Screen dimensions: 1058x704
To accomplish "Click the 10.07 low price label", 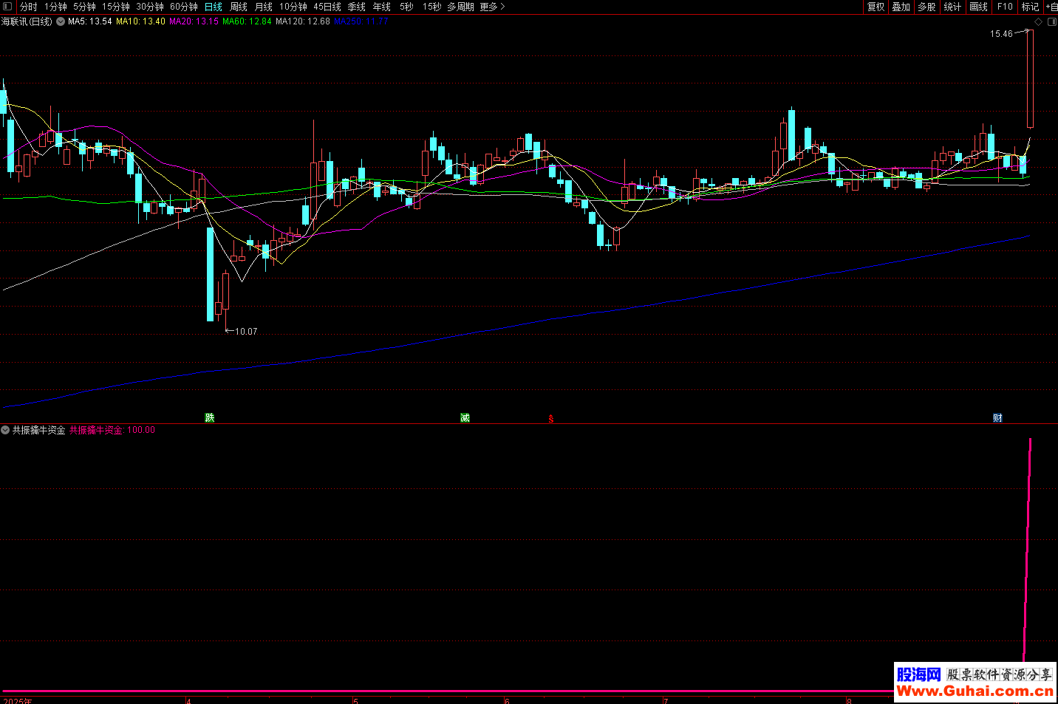I will pos(246,332).
